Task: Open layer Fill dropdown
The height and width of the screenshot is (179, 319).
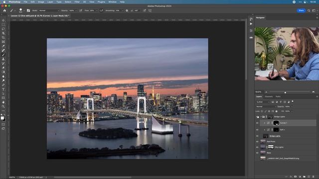Action: 292,111
